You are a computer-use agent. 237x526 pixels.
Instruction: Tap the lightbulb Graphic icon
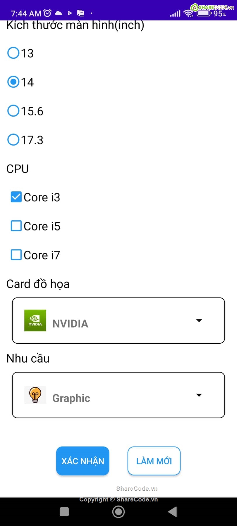tap(35, 395)
